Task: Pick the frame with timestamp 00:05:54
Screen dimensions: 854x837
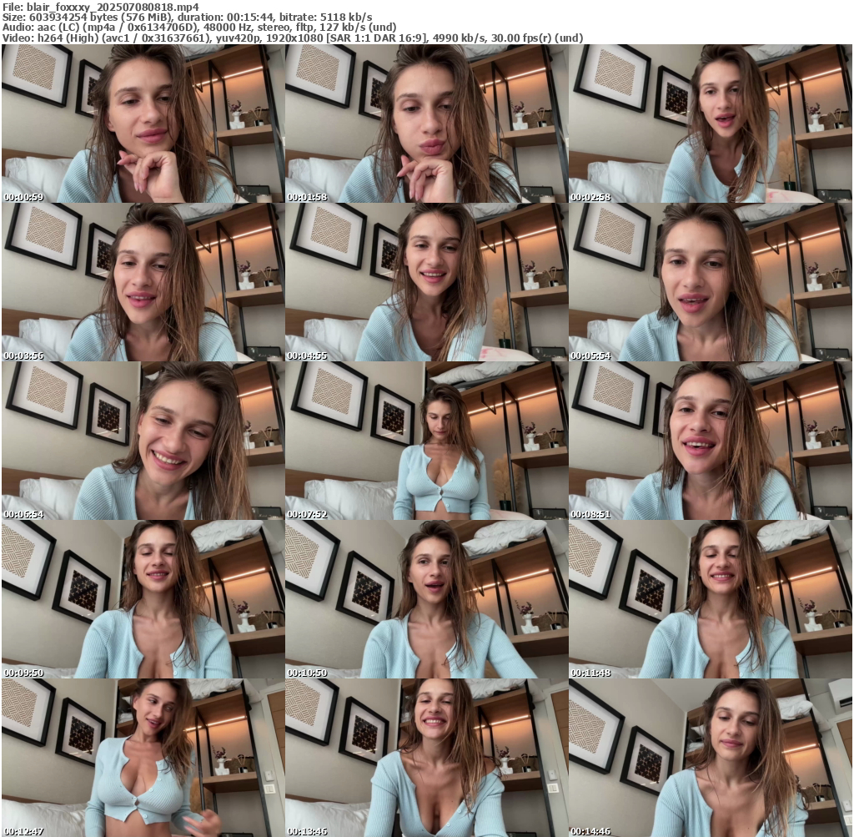Action: point(711,282)
